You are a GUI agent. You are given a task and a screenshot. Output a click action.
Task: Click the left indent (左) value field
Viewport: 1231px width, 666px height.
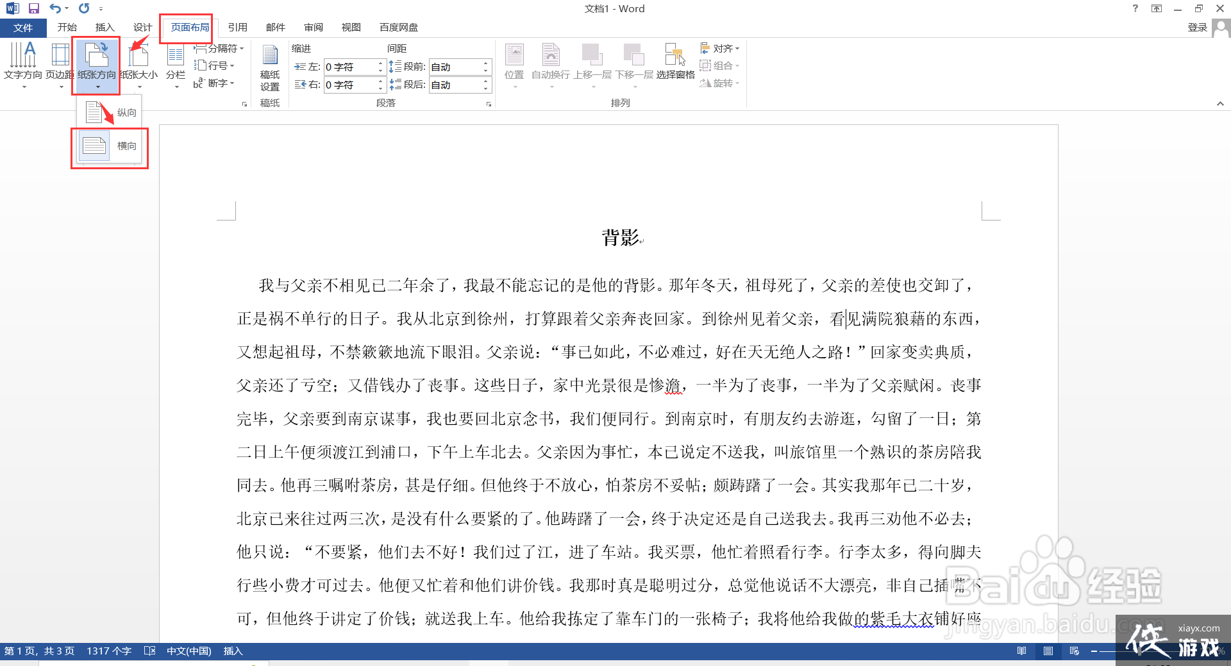(350, 67)
